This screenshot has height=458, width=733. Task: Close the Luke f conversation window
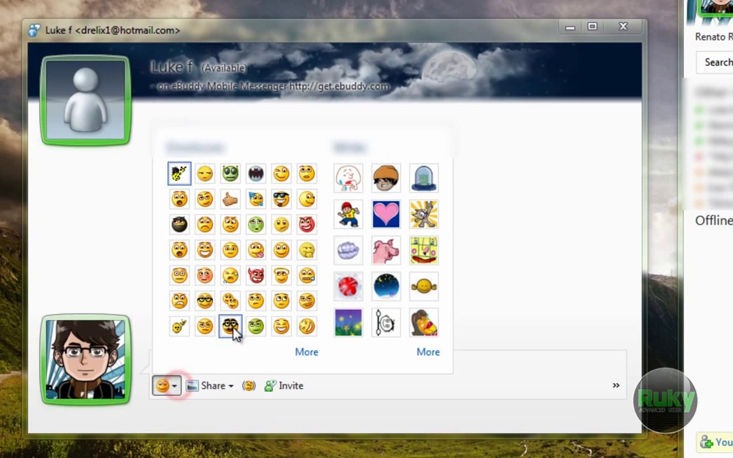coord(623,27)
